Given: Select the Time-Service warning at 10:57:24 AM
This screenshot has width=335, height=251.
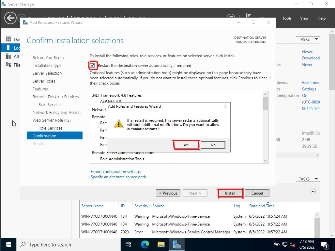Looking at the screenshot, I should [x=198, y=216].
